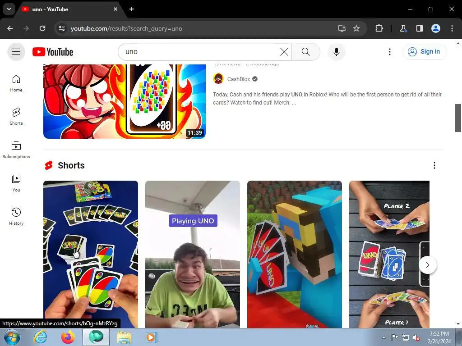Open the Shorts shelf three-dot options
The image size is (462, 346).
click(434, 165)
